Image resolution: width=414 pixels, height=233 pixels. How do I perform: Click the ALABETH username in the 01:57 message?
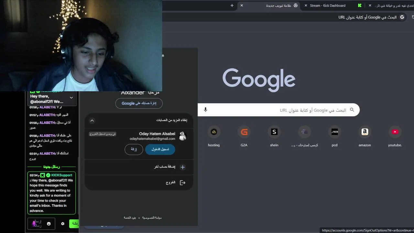point(47,115)
